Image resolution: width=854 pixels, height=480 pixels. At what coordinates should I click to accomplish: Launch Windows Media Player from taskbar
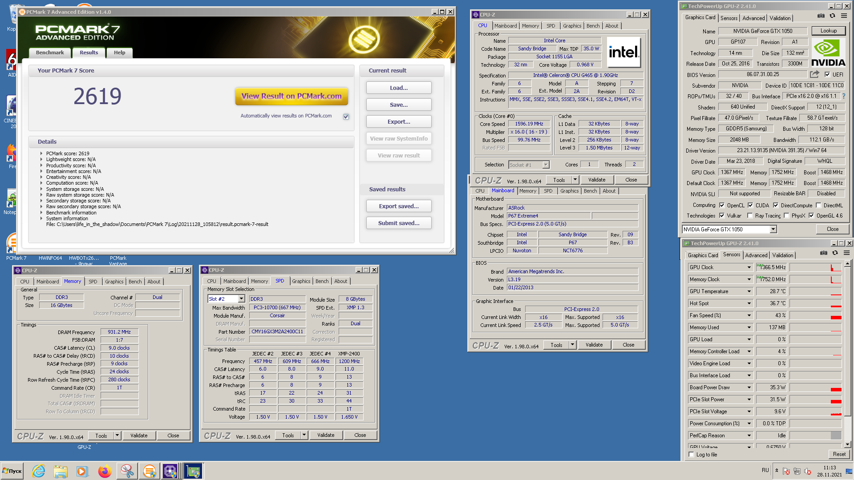[82, 471]
